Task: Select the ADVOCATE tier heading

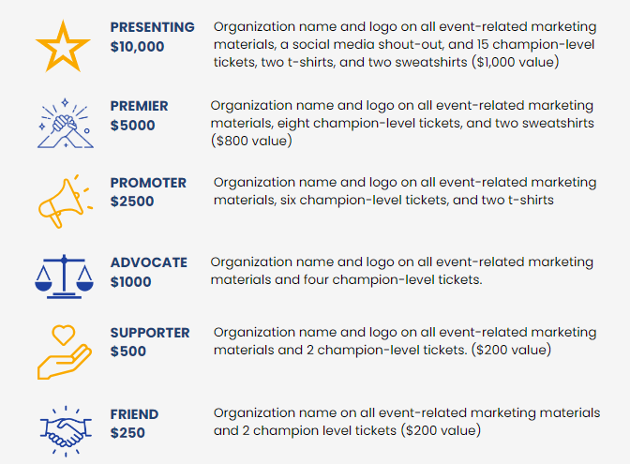Action: point(149,262)
